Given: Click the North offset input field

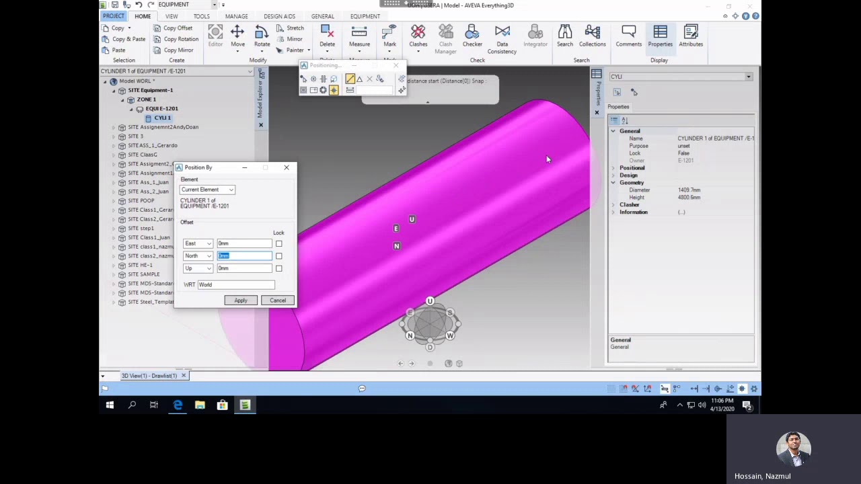Looking at the screenshot, I should (244, 256).
